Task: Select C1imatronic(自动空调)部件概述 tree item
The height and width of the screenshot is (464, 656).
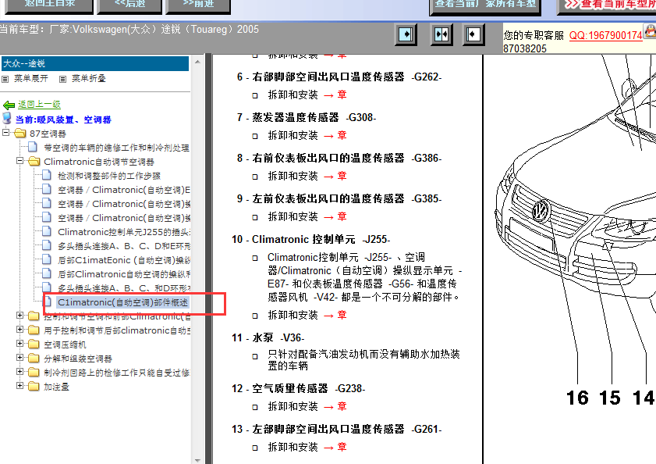Action: point(123,302)
